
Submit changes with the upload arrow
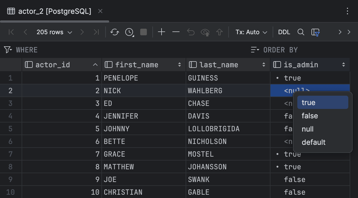pos(219,32)
